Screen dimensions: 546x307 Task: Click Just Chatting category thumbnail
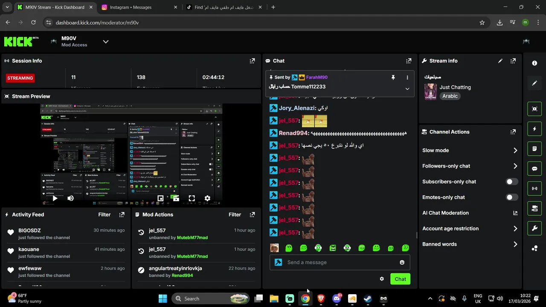click(430, 92)
